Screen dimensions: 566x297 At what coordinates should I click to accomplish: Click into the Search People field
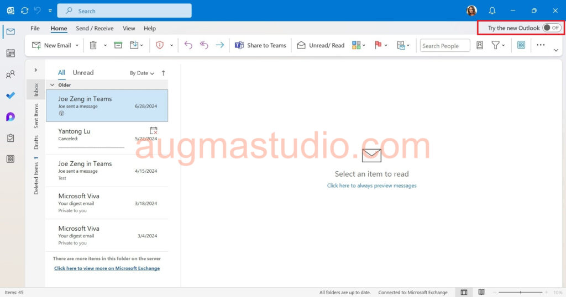click(x=444, y=46)
